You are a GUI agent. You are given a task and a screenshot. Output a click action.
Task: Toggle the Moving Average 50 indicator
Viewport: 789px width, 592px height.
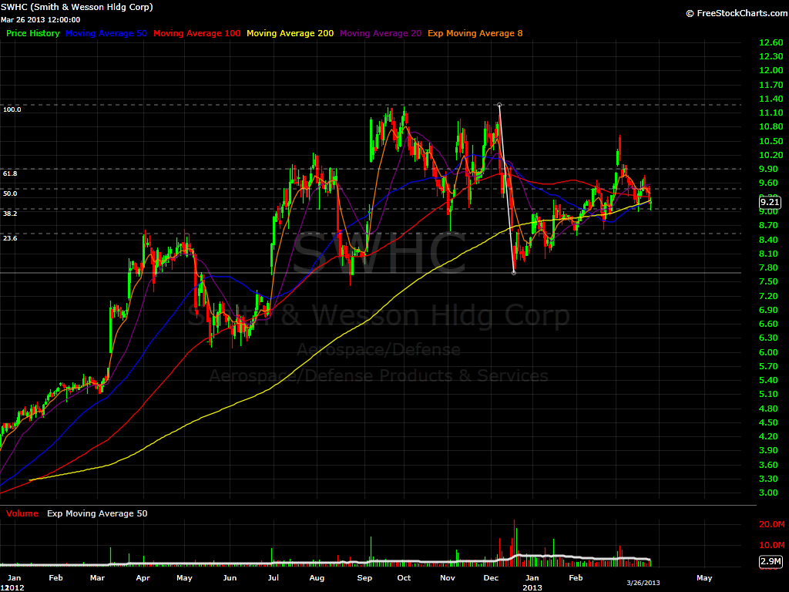(106, 33)
